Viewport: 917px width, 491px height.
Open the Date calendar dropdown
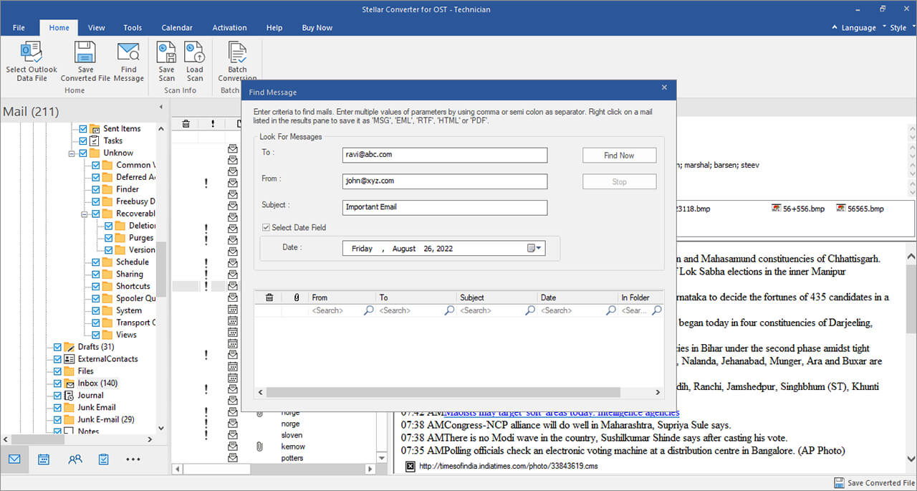point(535,248)
